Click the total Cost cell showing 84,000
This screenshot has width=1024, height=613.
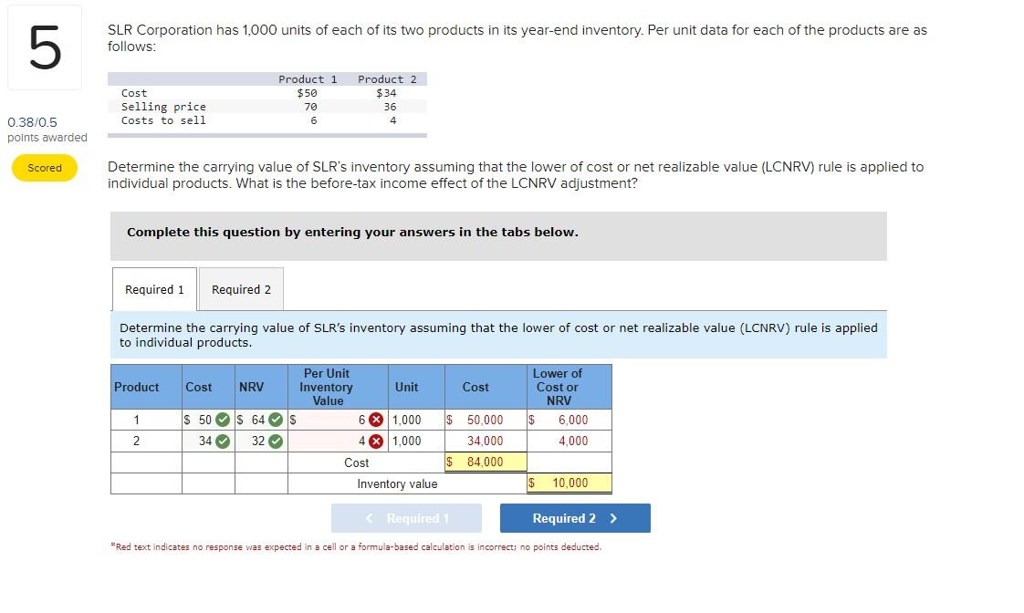pyautogui.click(x=486, y=462)
